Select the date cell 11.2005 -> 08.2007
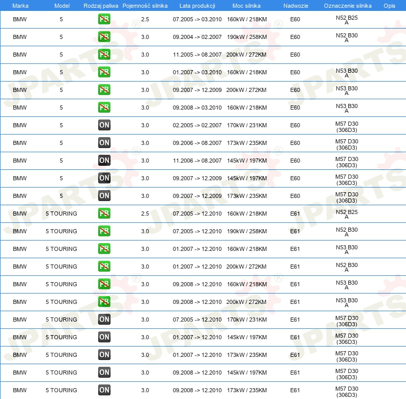 pos(197,55)
